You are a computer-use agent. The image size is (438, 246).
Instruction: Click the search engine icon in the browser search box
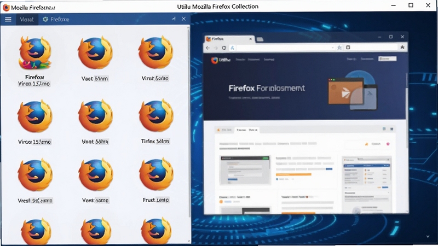click(x=348, y=48)
